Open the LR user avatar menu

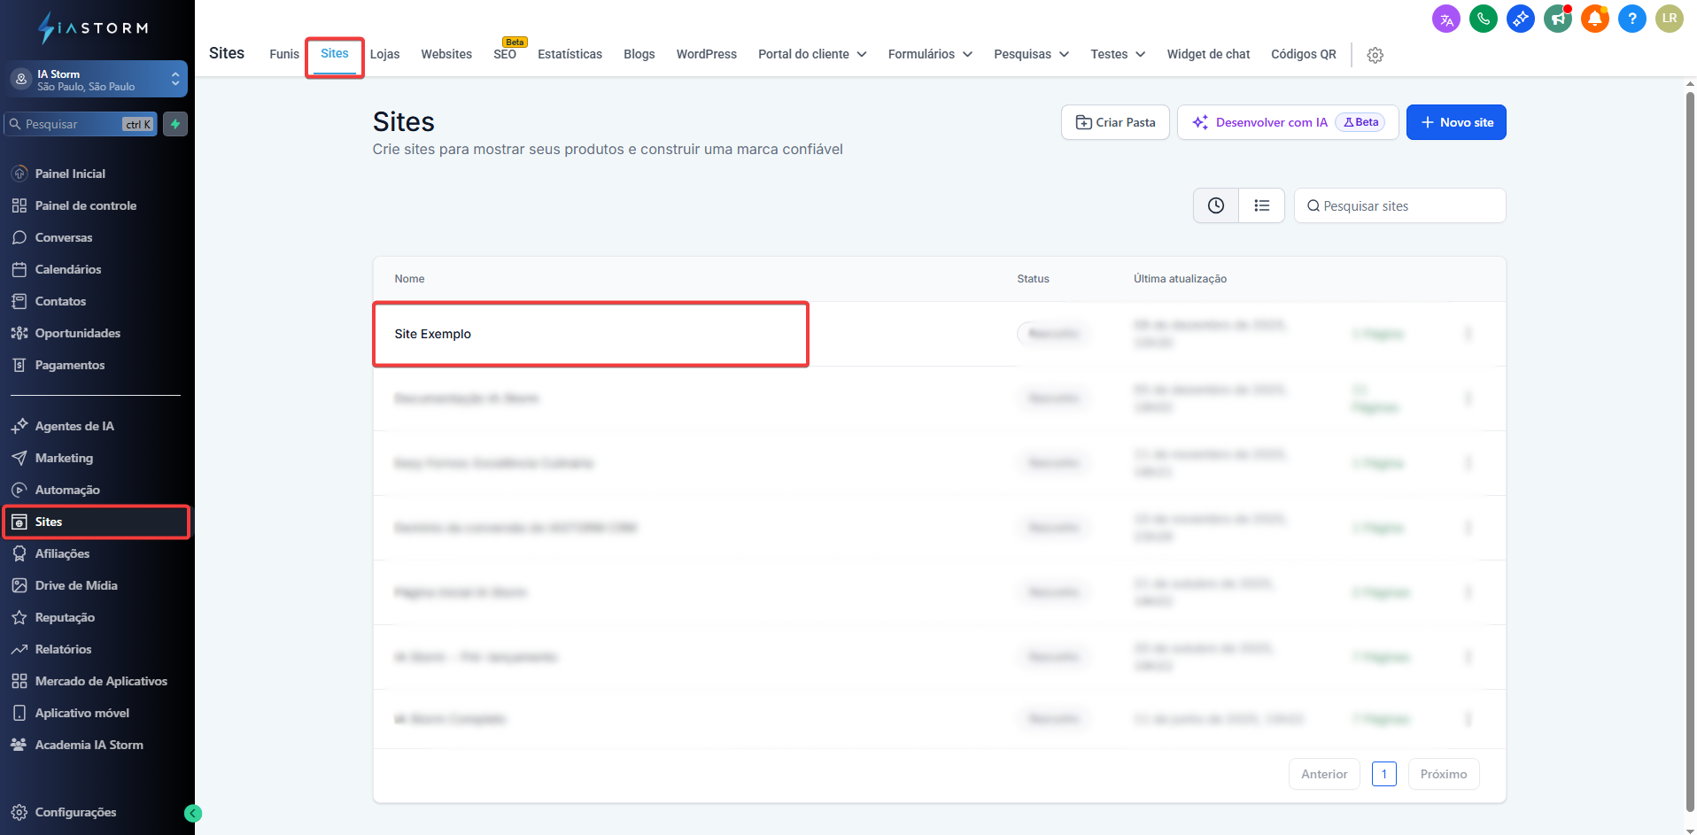pyautogui.click(x=1669, y=19)
